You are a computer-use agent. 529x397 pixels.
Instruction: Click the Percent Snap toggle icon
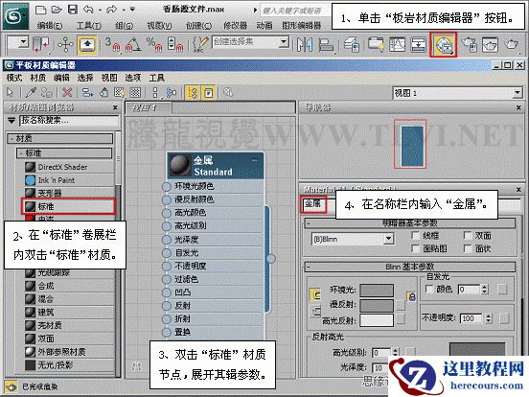coord(154,44)
